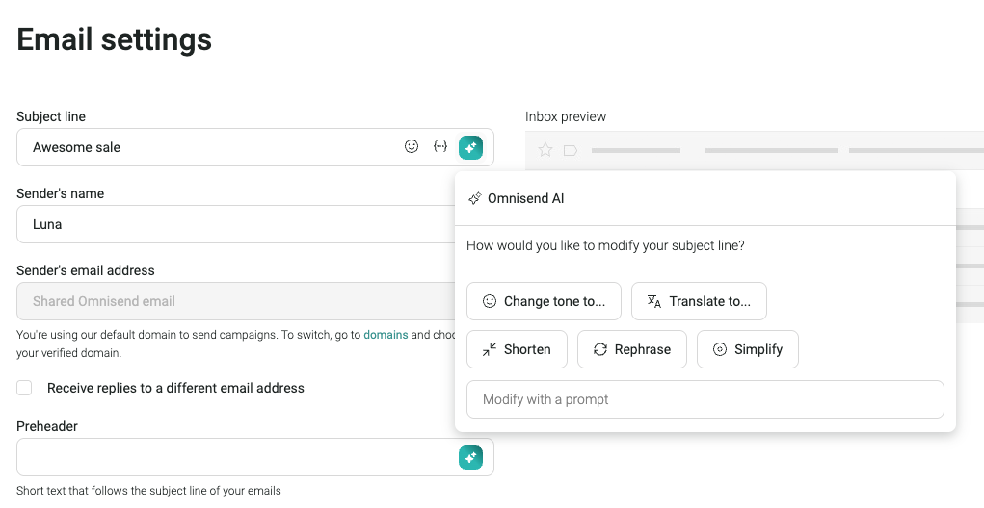This screenshot has height=508, width=984.
Task: Click the label tag icon in Inbox preview
Action: coord(571,150)
